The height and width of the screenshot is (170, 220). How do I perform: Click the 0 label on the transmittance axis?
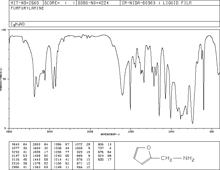pos(5,128)
